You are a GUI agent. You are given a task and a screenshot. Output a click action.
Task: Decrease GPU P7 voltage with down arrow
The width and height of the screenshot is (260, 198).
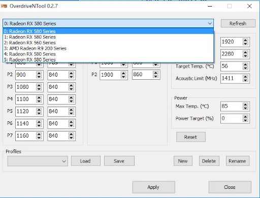(71, 138)
